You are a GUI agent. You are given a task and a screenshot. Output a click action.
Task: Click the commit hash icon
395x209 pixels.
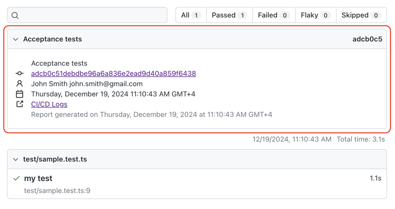(x=20, y=74)
